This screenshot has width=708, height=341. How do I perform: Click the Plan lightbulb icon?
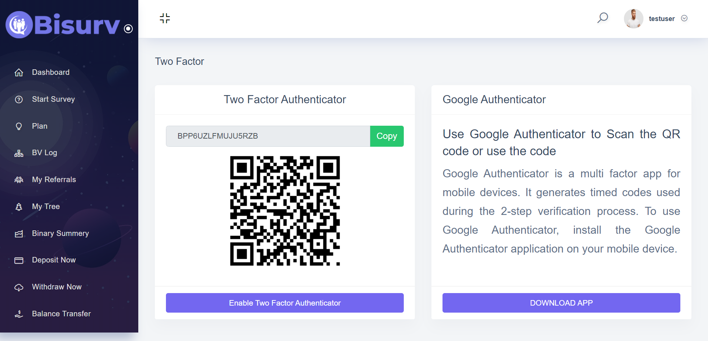point(19,126)
